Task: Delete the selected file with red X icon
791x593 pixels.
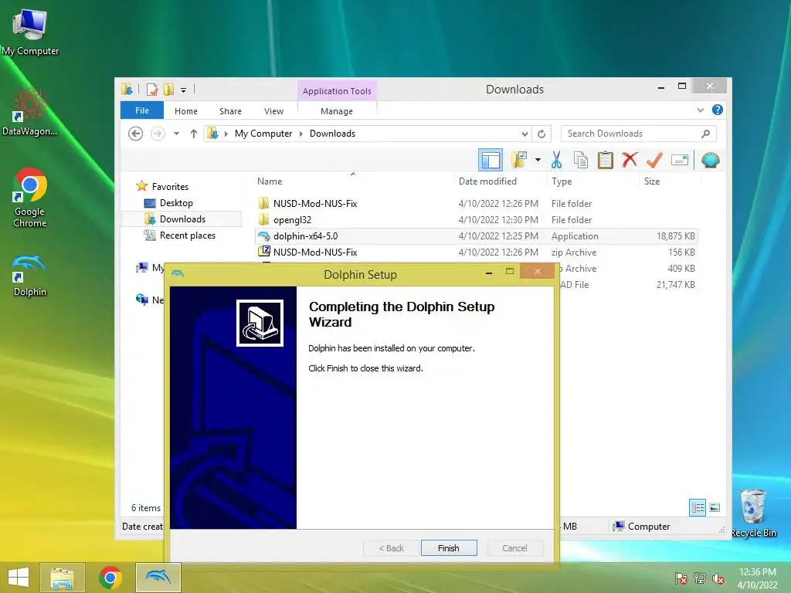Action: (x=630, y=161)
